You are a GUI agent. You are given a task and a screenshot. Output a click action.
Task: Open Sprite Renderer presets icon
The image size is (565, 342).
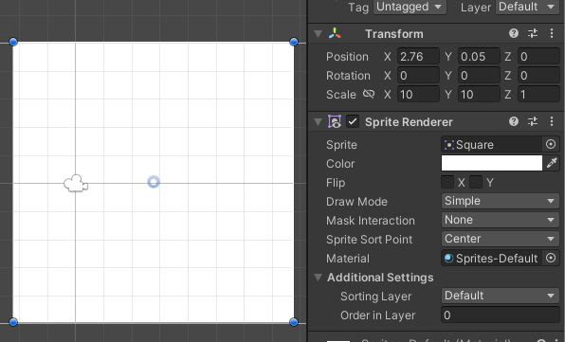tap(533, 121)
